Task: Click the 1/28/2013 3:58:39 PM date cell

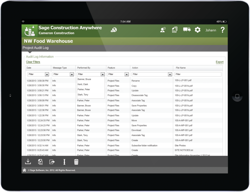Action: (38, 81)
